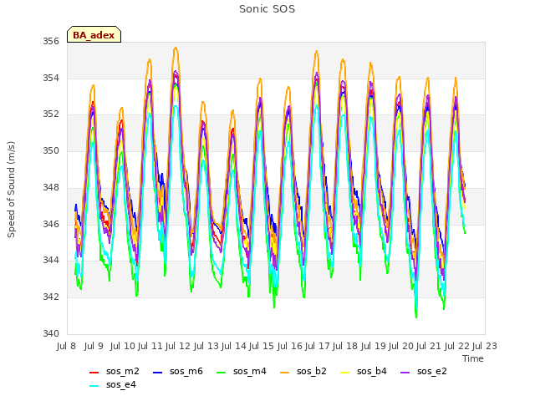This screenshot has height=401, width=535.
Task: Click the Jul 15 x-axis tick label
Action: pyautogui.click(x=262, y=346)
